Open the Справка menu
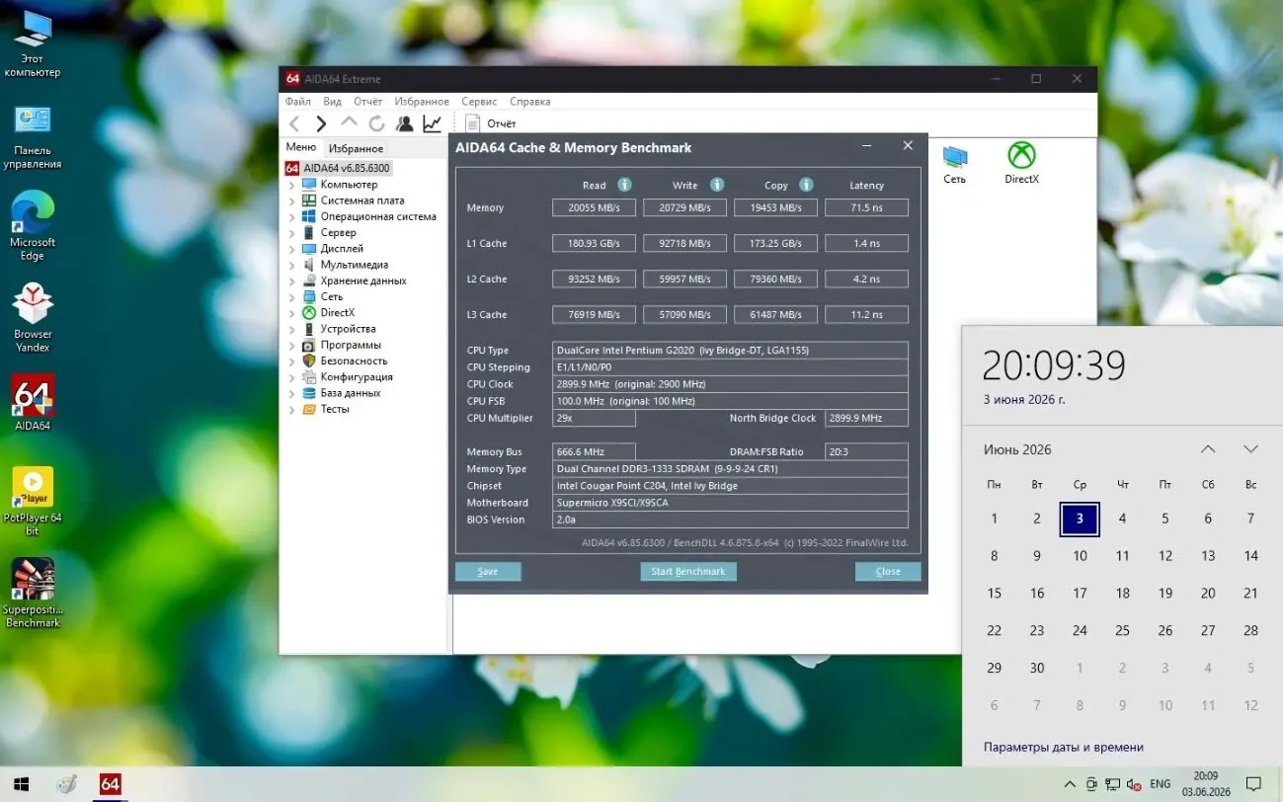The height and width of the screenshot is (802, 1283). (x=530, y=102)
